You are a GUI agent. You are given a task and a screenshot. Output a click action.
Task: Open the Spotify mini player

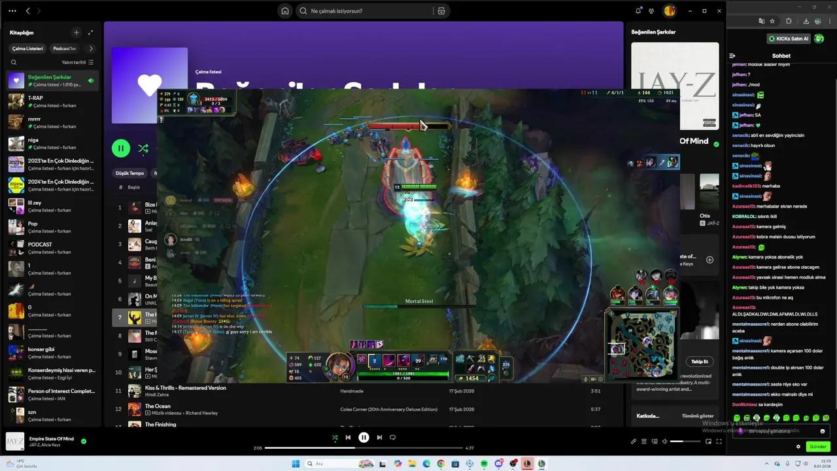point(708,442)
